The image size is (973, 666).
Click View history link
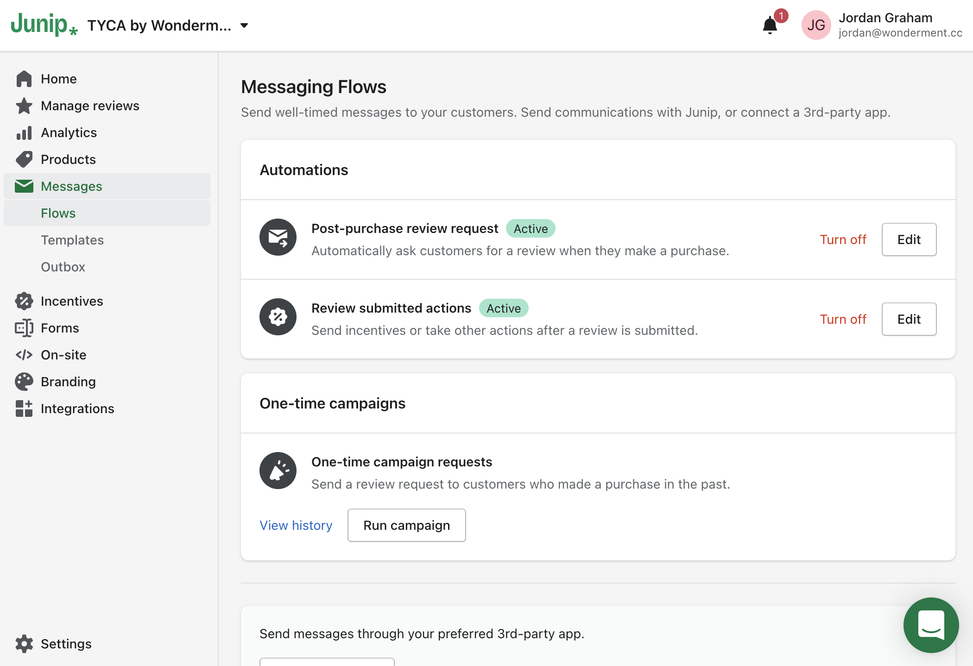pos(296,525)
